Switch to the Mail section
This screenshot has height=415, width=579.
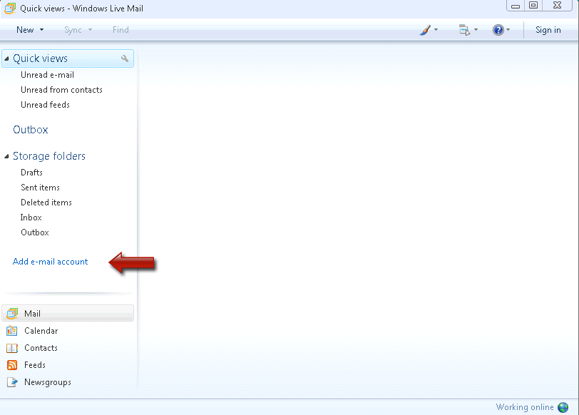click(68, 314)
